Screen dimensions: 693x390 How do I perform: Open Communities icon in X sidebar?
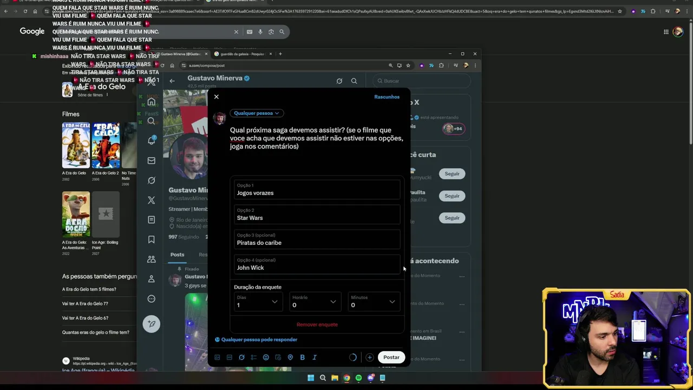tap(152, 259)
